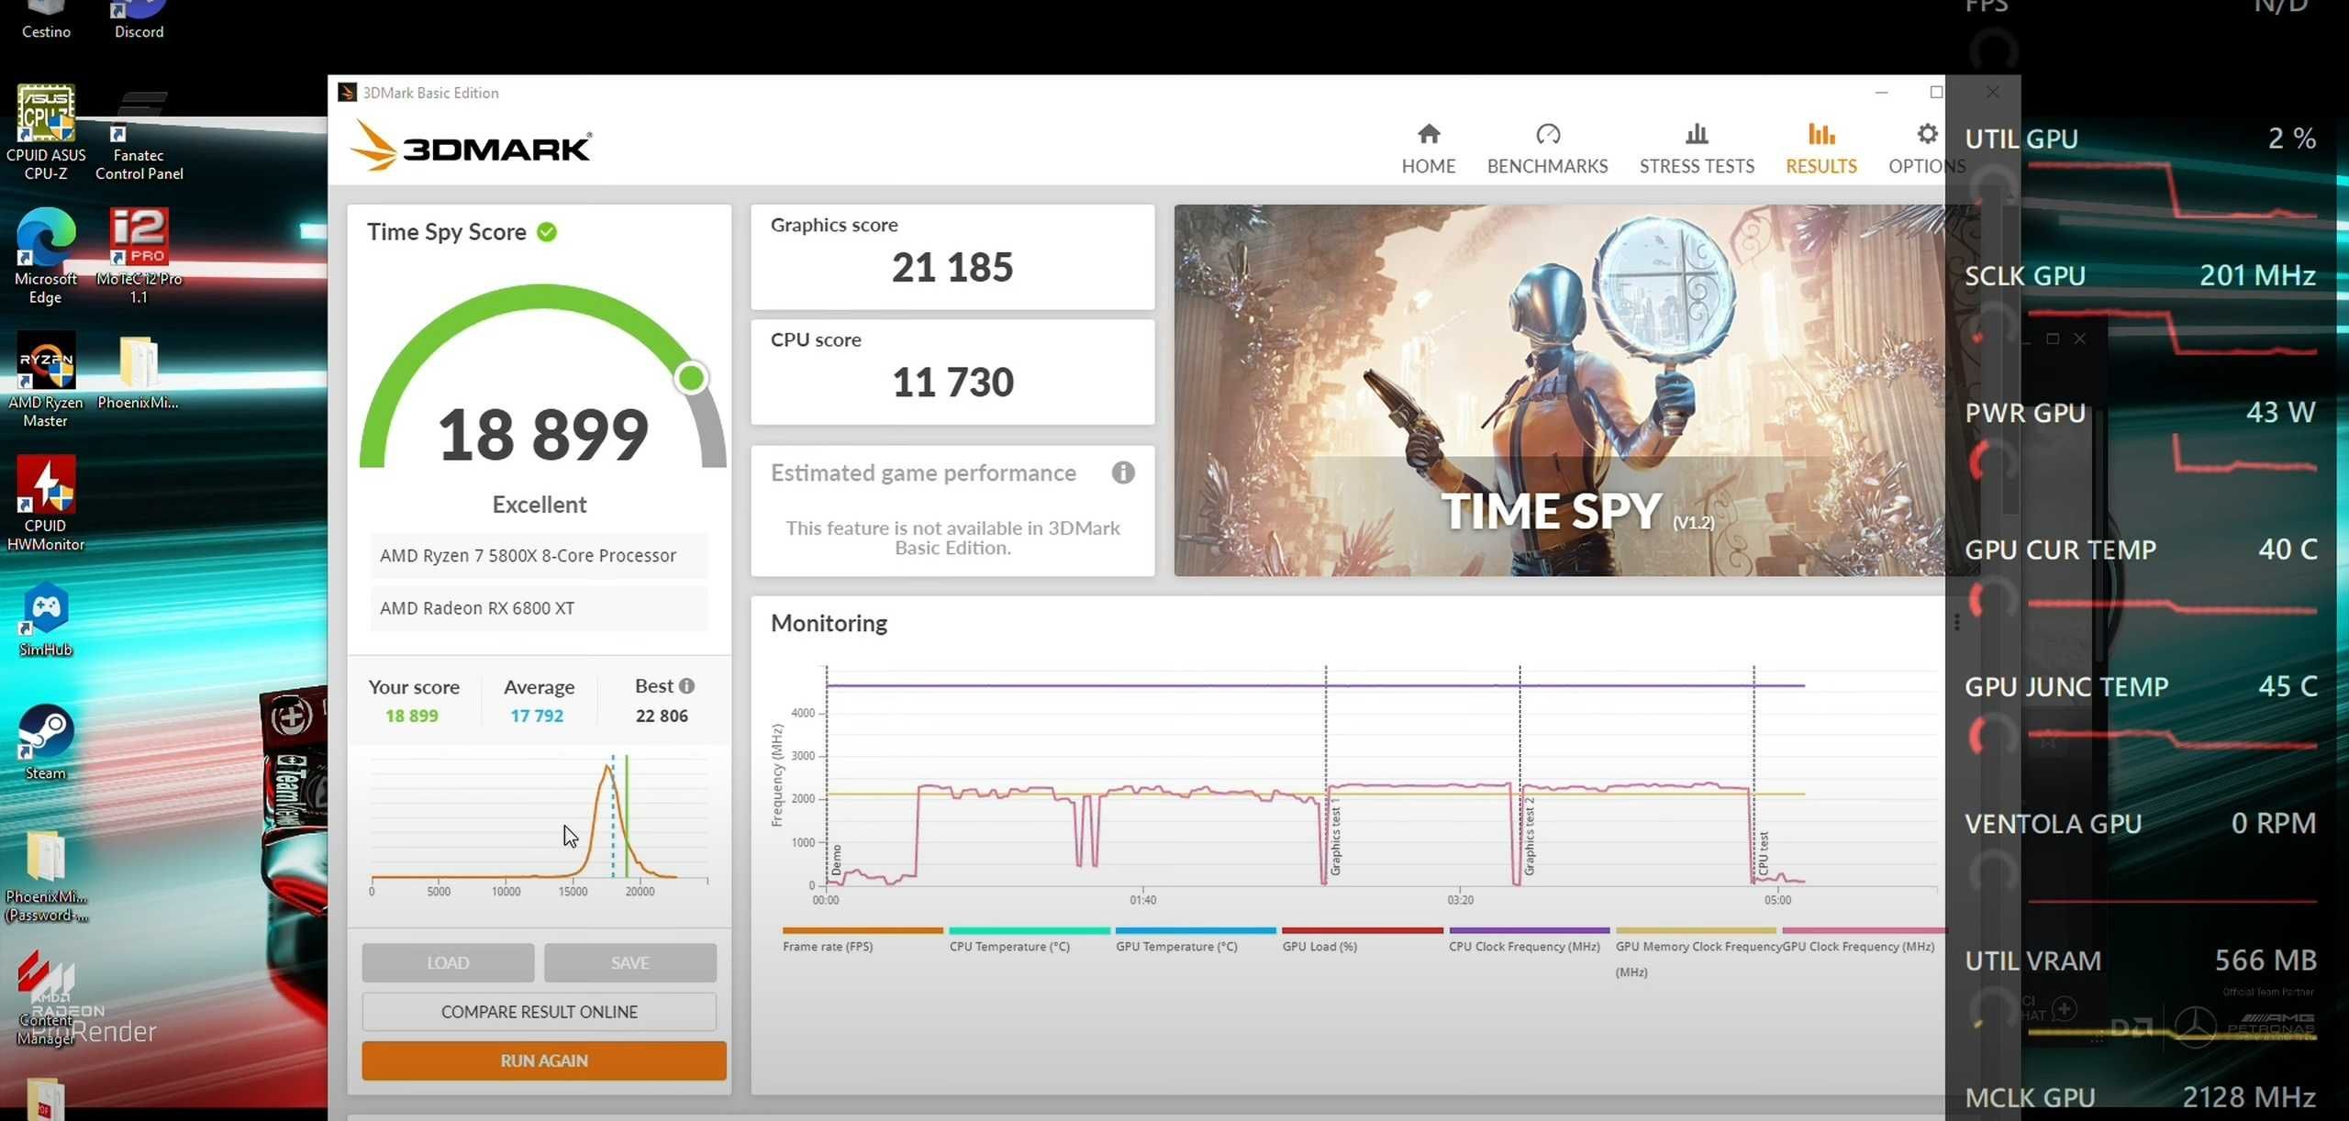Click the 3DMark logo
Image resolution: width=2349 pixels, height=1121 pixels.
tap(471, 146)
